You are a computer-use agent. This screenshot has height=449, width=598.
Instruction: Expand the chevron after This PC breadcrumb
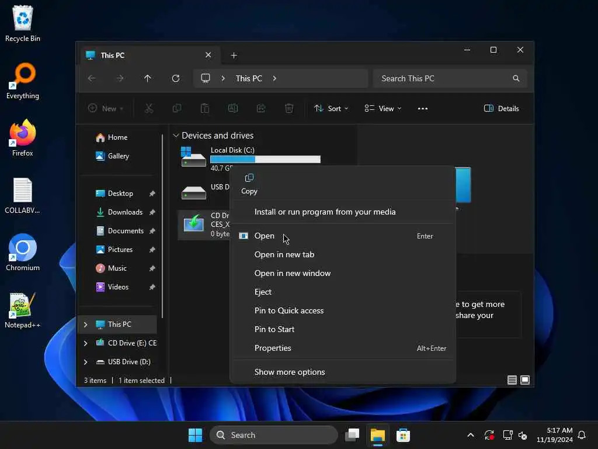(x=274, y=78)
